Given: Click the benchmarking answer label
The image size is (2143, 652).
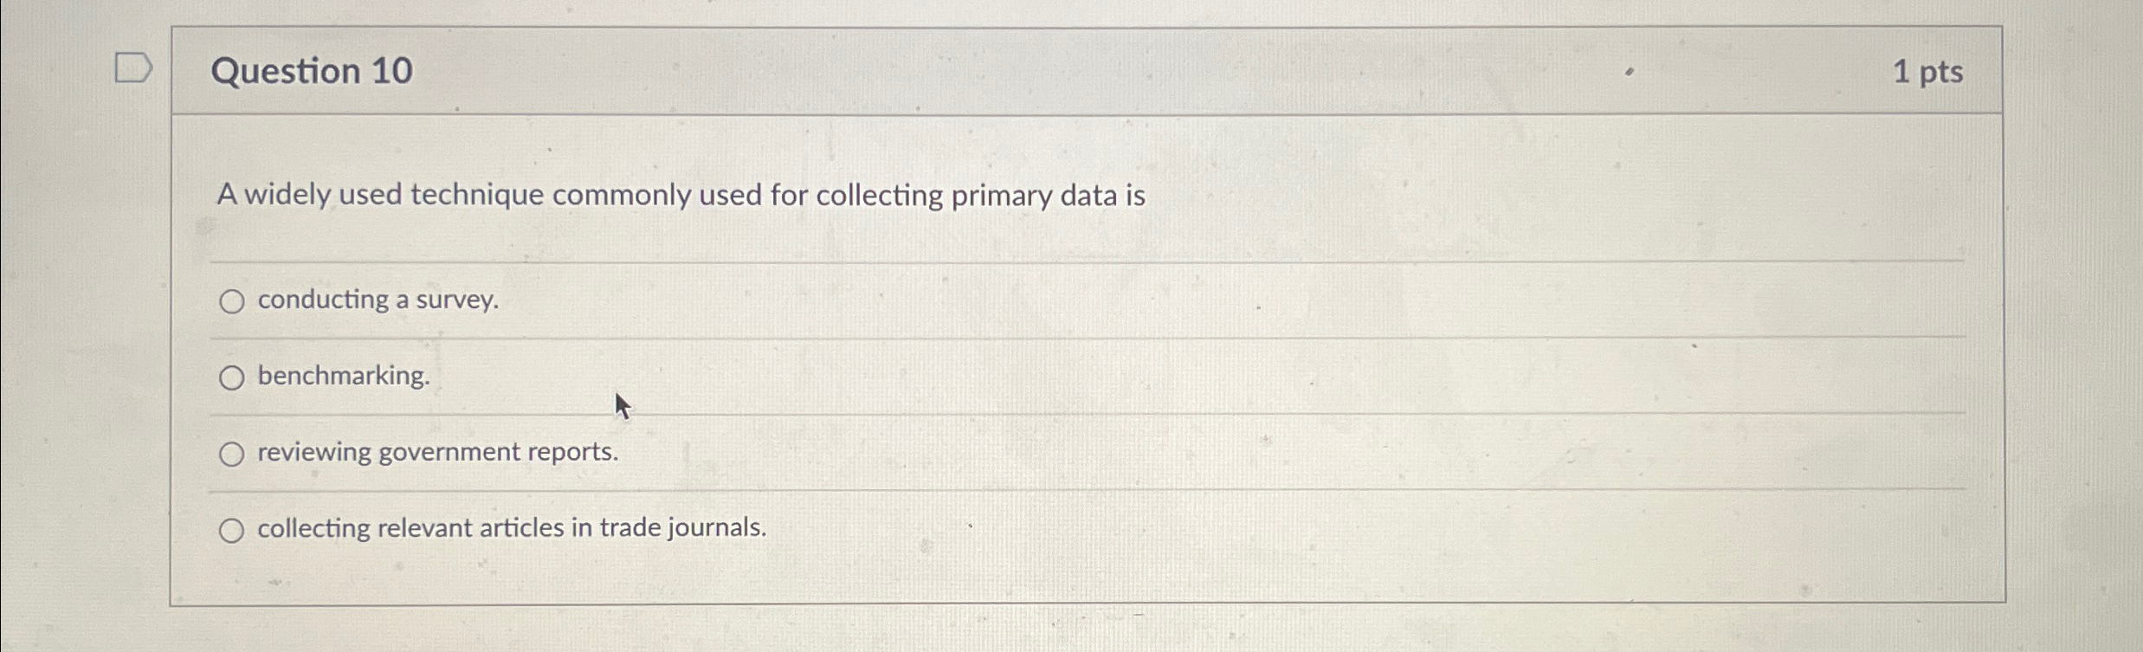Looking at the screenshot, I should click(x=344, y=377).
